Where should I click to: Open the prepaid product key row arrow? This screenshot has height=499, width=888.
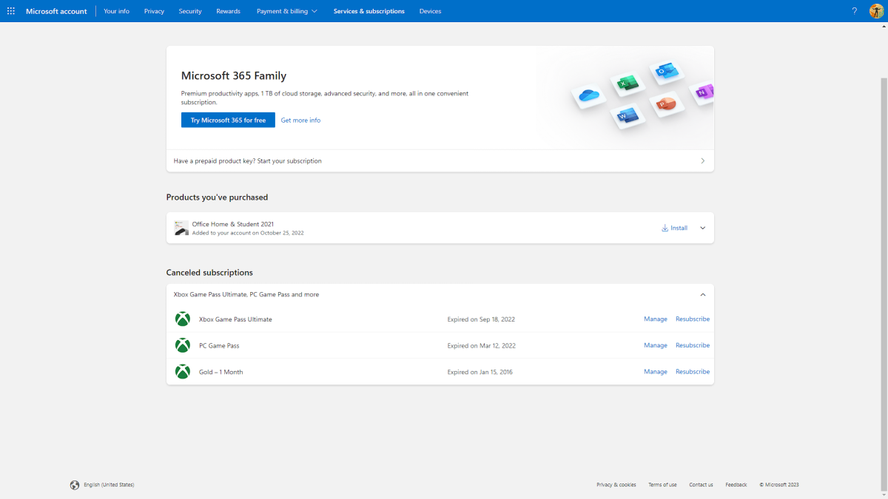tap(702, 161)
